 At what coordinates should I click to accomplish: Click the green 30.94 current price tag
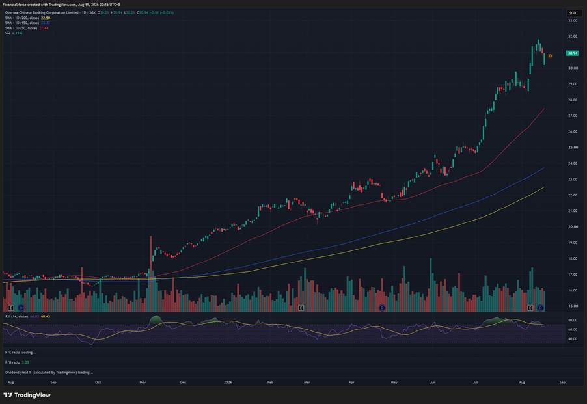[573, 53]
